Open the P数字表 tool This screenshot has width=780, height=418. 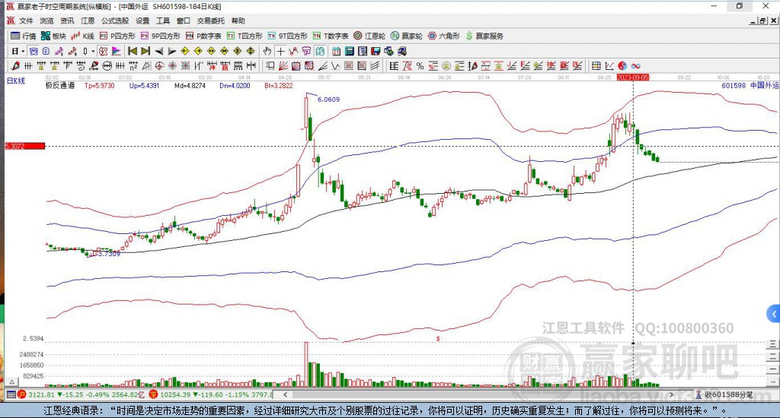tap(203, 36)
